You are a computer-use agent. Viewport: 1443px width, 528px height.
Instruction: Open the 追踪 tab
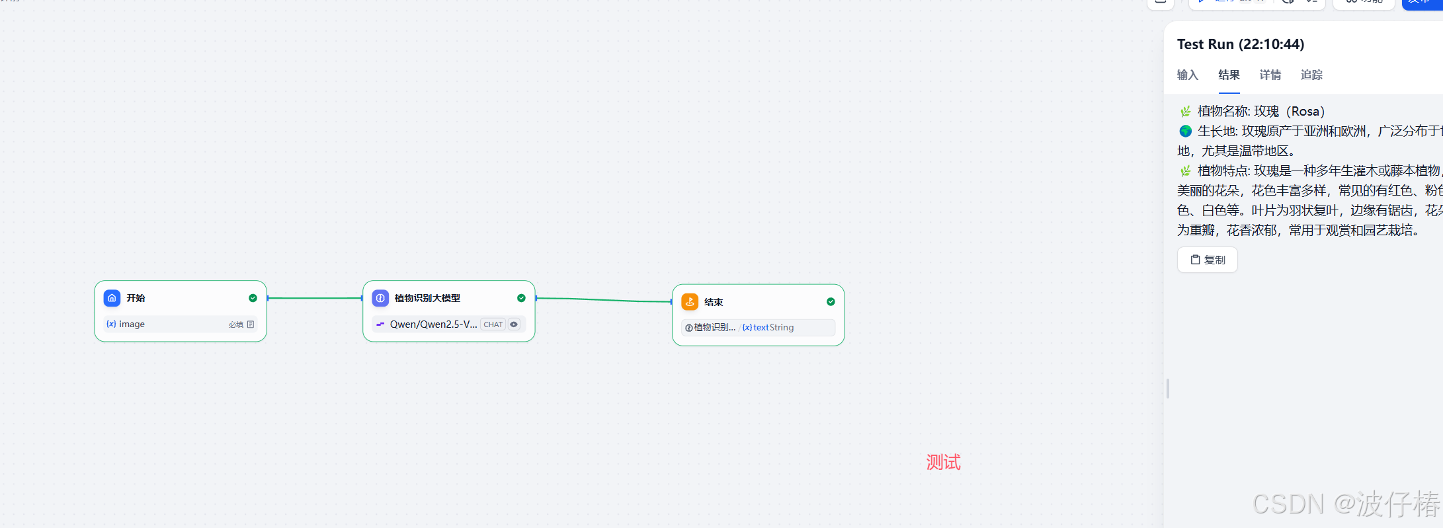click(x=1311, y=75)
